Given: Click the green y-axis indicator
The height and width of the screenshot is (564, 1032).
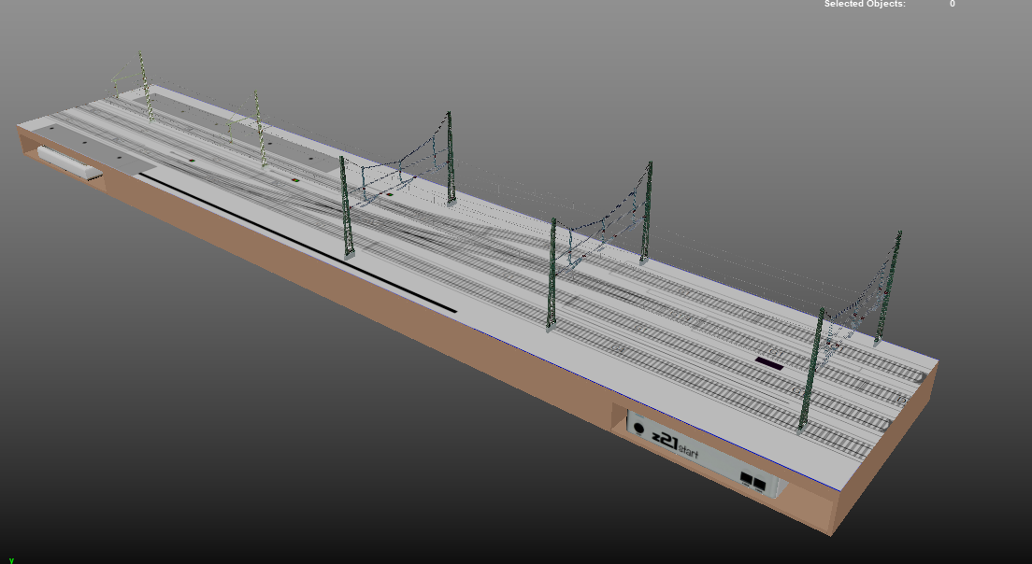Looking at the screenshot, I should point(11,560).
